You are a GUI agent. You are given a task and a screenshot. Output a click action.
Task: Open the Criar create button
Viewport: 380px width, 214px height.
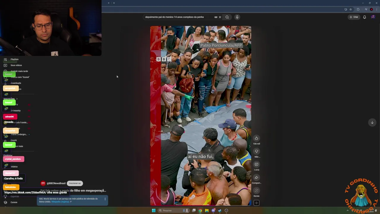[354, 17]
